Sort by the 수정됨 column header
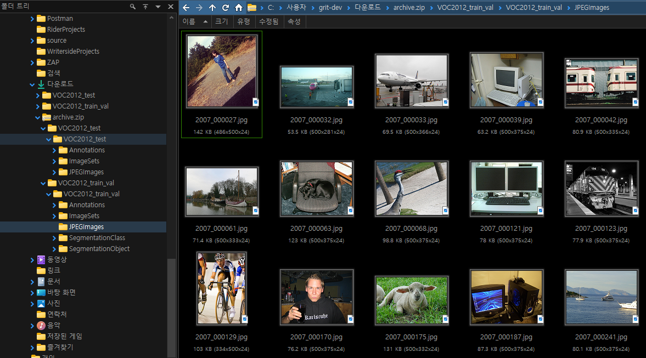The image size is (646, 358). click(268, 21)
